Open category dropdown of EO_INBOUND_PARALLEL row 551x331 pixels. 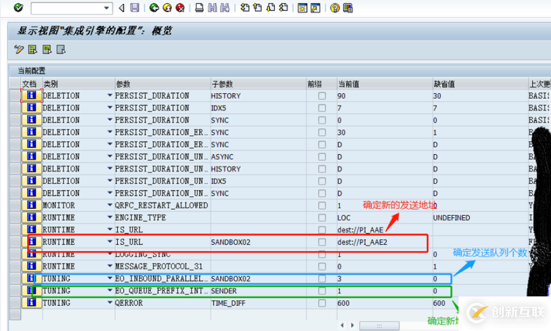point(110,278)
